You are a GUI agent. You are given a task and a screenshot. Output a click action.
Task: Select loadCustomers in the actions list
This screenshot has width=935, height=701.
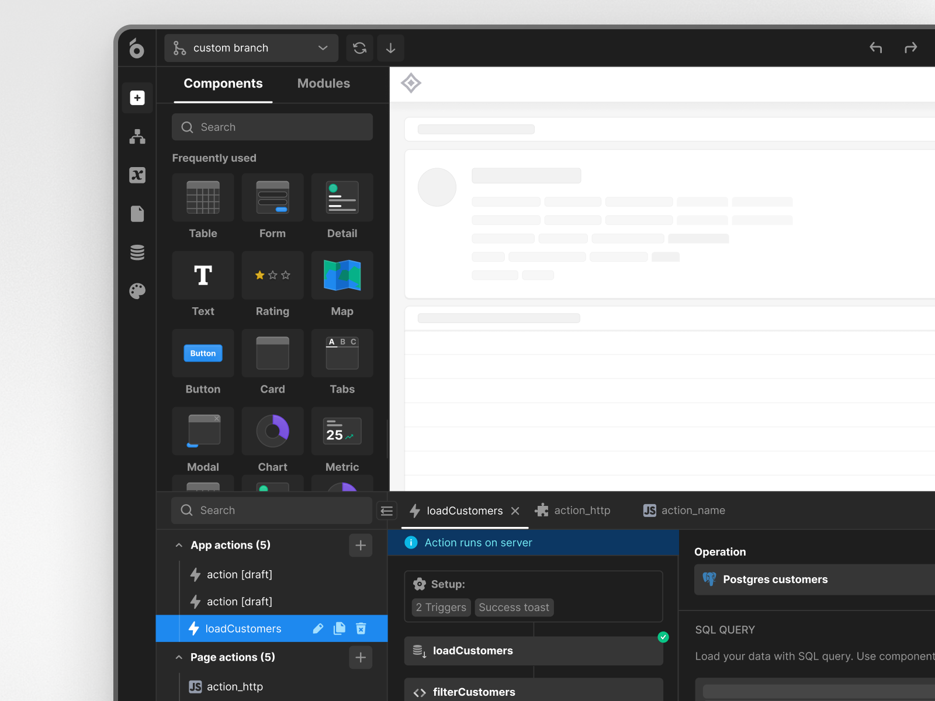[272, 629]
